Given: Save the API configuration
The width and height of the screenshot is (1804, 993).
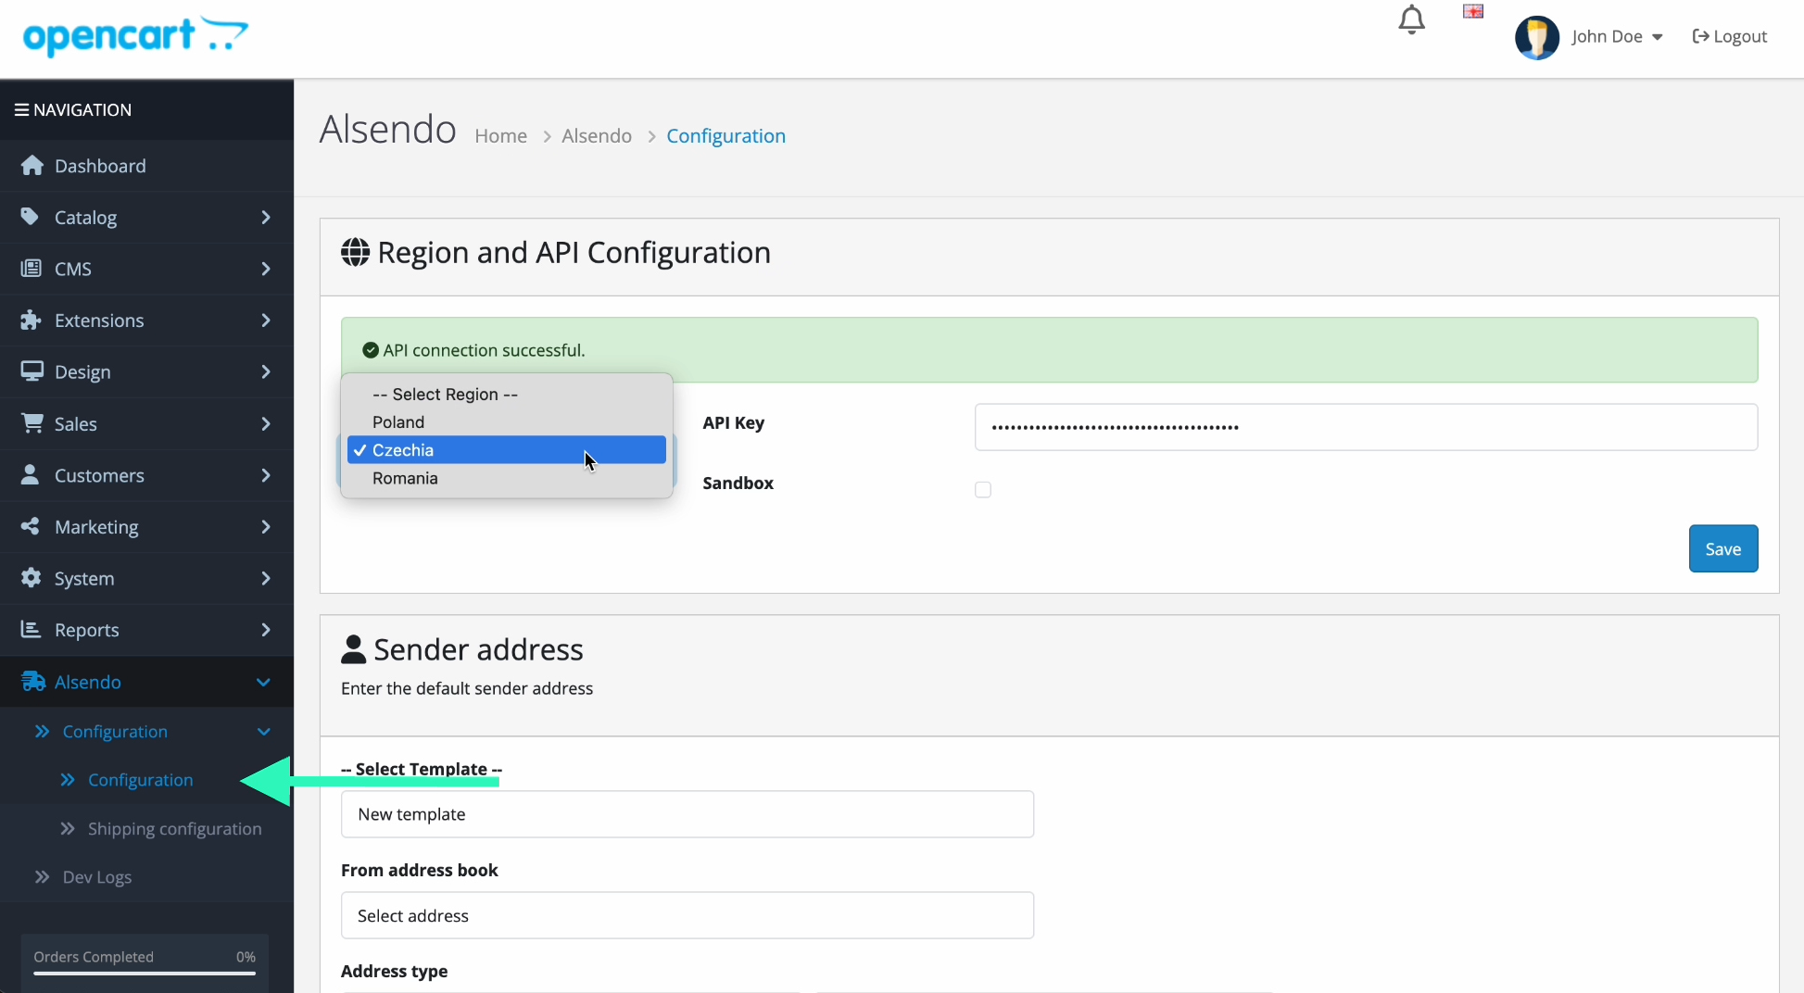Looking at the screenshot, I should coord(1722,548).
